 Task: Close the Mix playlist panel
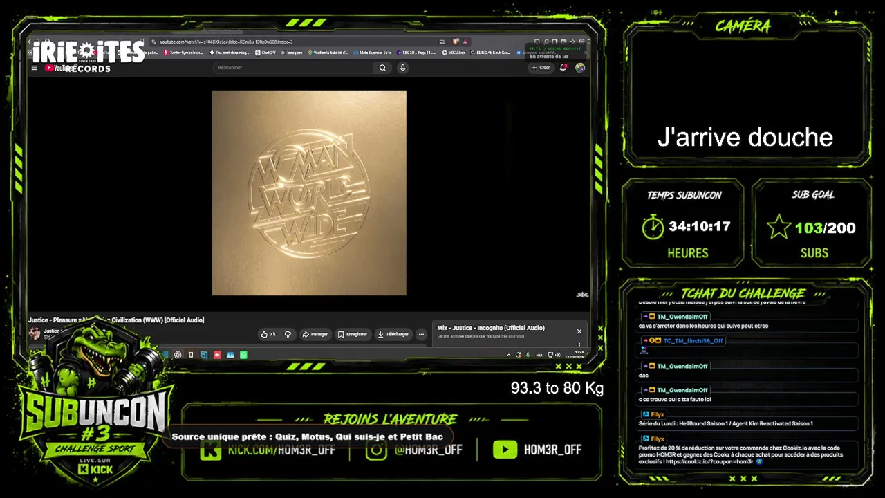(579, 331)
